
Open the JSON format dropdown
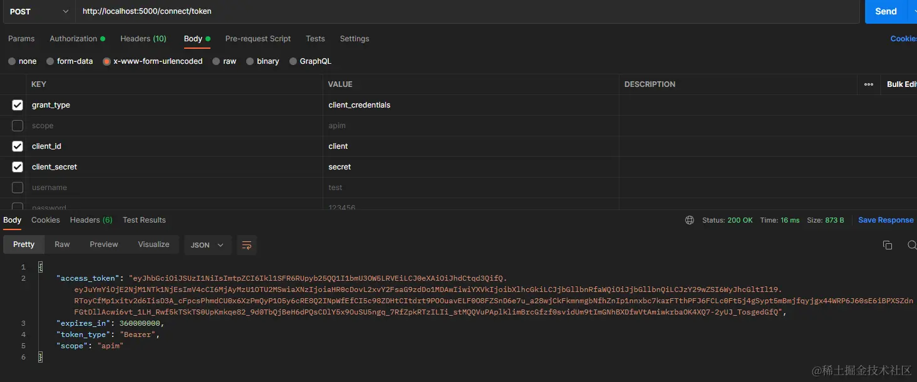coord(207,245)
